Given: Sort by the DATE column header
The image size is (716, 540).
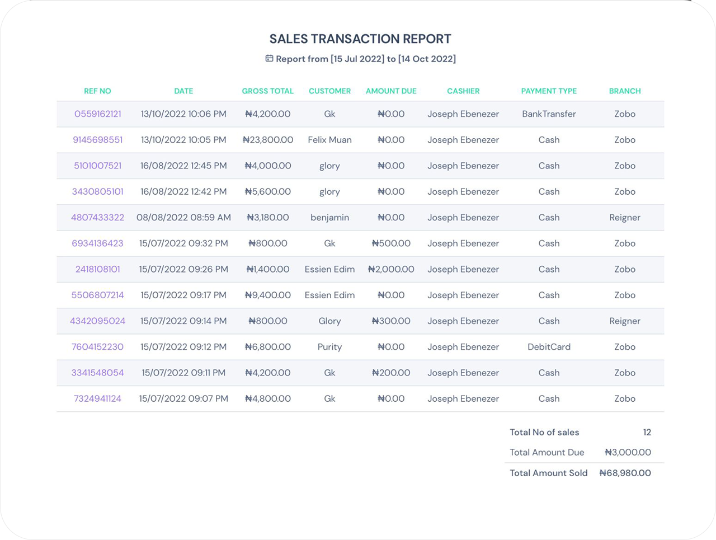Looking at the screenshot, I should pos(183,91).
